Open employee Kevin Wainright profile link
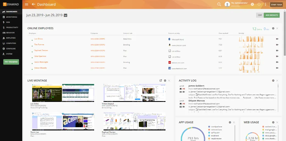The image size is (286, 141). click(x=41, y=62)
